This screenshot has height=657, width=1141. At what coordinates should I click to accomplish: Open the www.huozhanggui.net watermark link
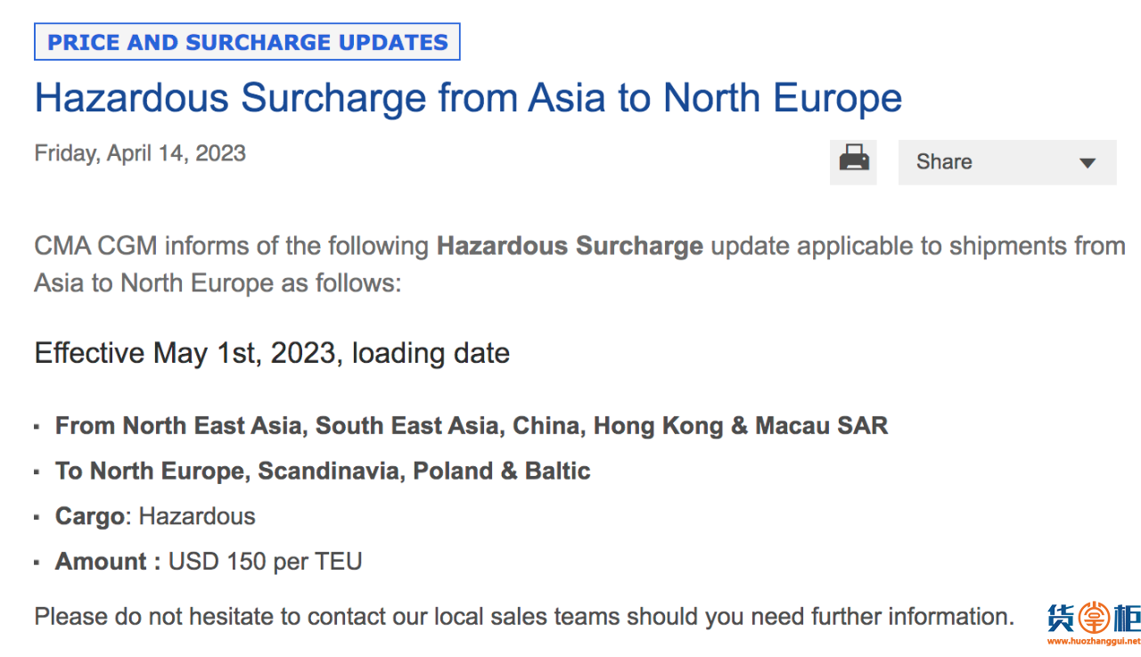(x=1094, y=641)
